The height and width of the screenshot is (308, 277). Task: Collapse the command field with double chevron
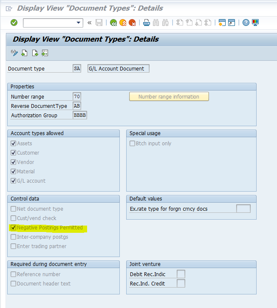89,23
